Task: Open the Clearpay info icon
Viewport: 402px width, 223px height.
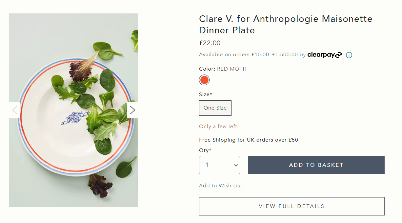Action: [x=349, y=55]
